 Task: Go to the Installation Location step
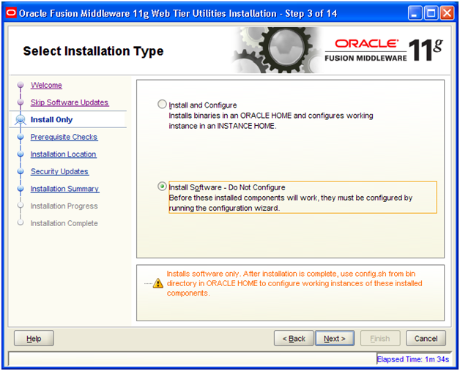(64, 154)
